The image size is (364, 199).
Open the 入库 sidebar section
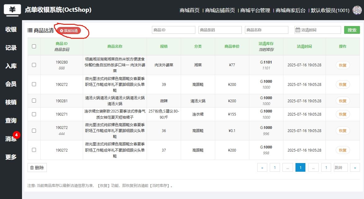pos(11,66)
